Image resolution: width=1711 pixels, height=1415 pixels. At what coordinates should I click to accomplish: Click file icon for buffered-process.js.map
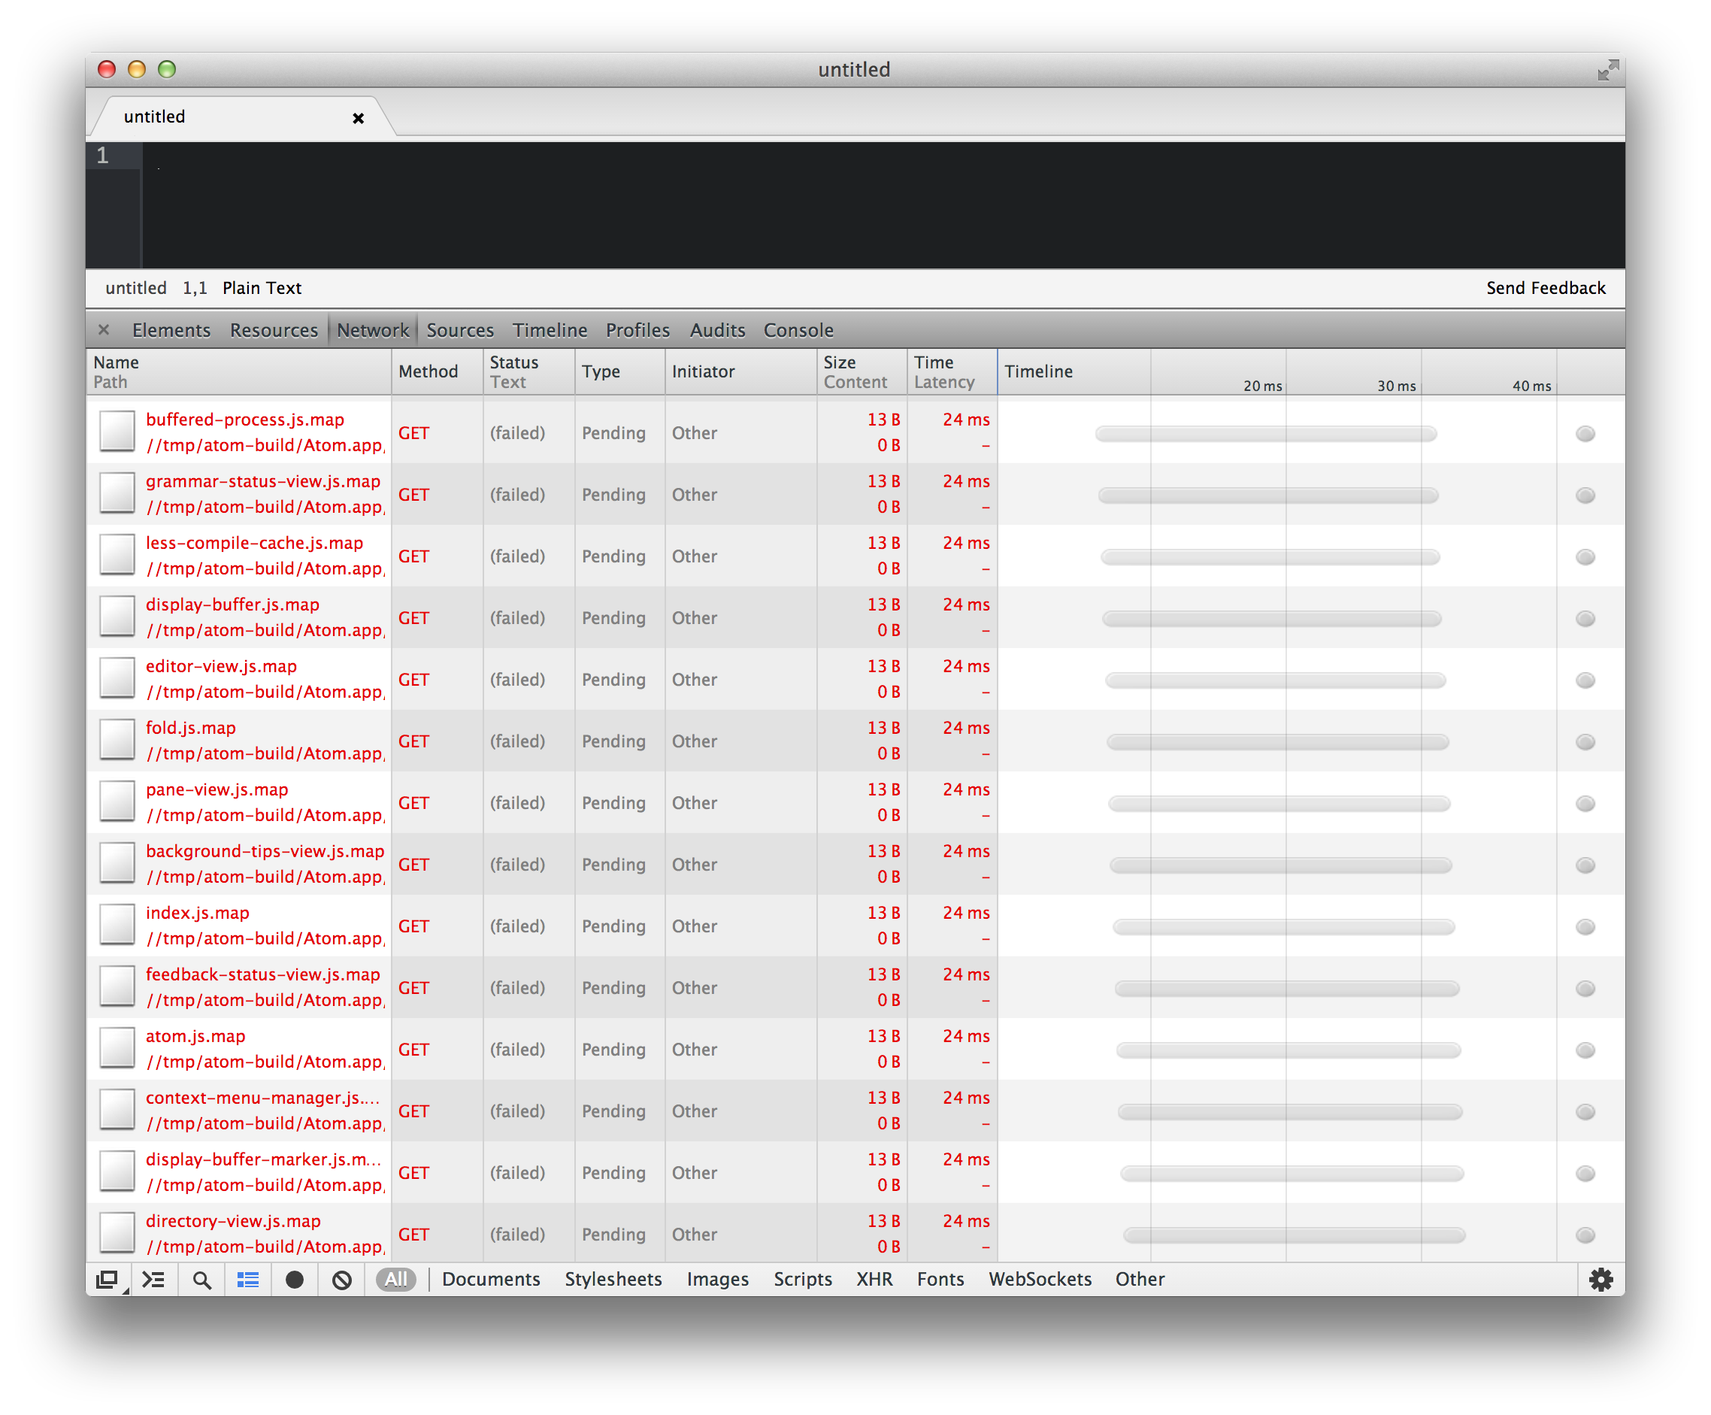[x=117, y=431]
